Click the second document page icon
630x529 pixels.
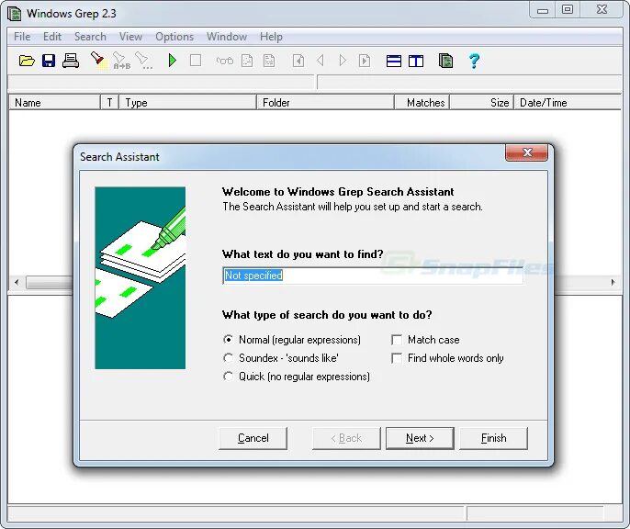pyautogui.click(x=269, y=61)
